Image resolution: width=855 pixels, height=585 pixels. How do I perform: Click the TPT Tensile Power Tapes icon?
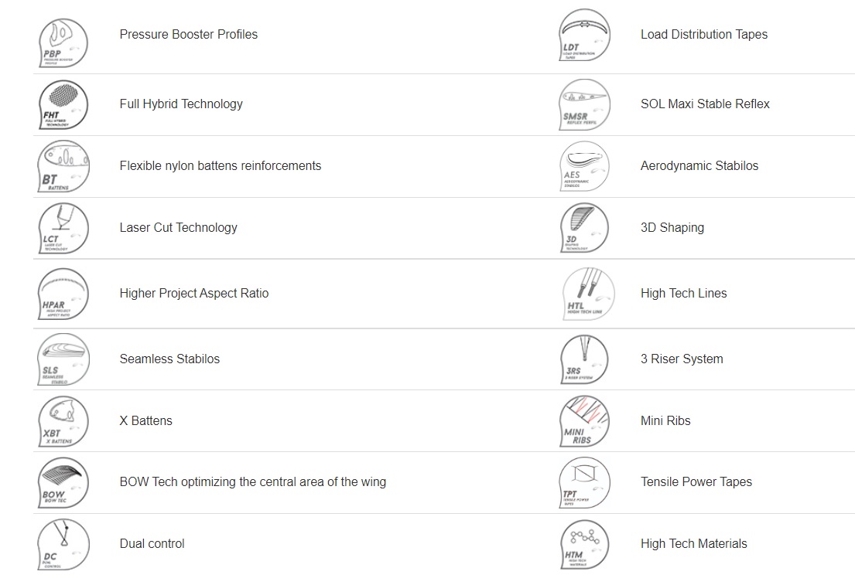click(584, 482)
